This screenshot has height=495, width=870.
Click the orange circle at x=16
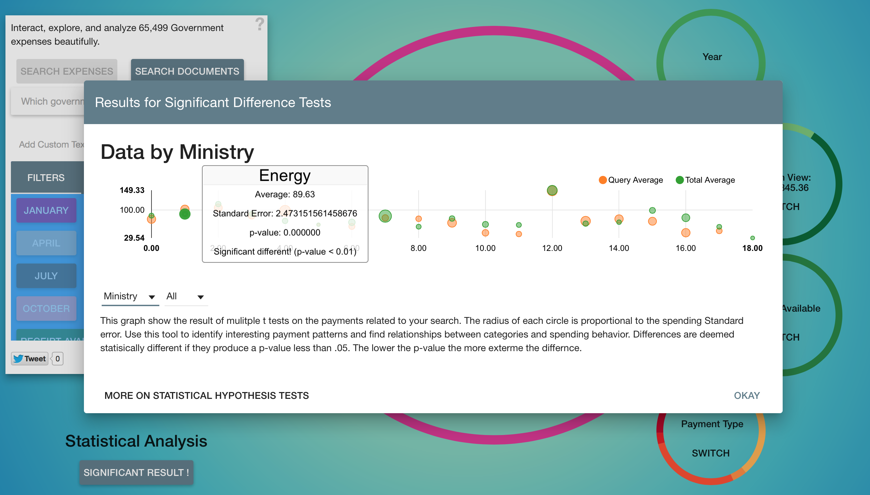[685, 233]
